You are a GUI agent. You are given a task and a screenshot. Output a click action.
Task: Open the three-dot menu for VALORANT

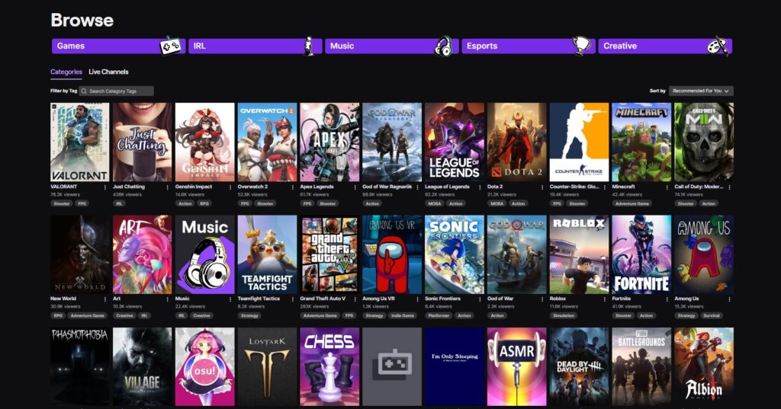coord(105,187)
